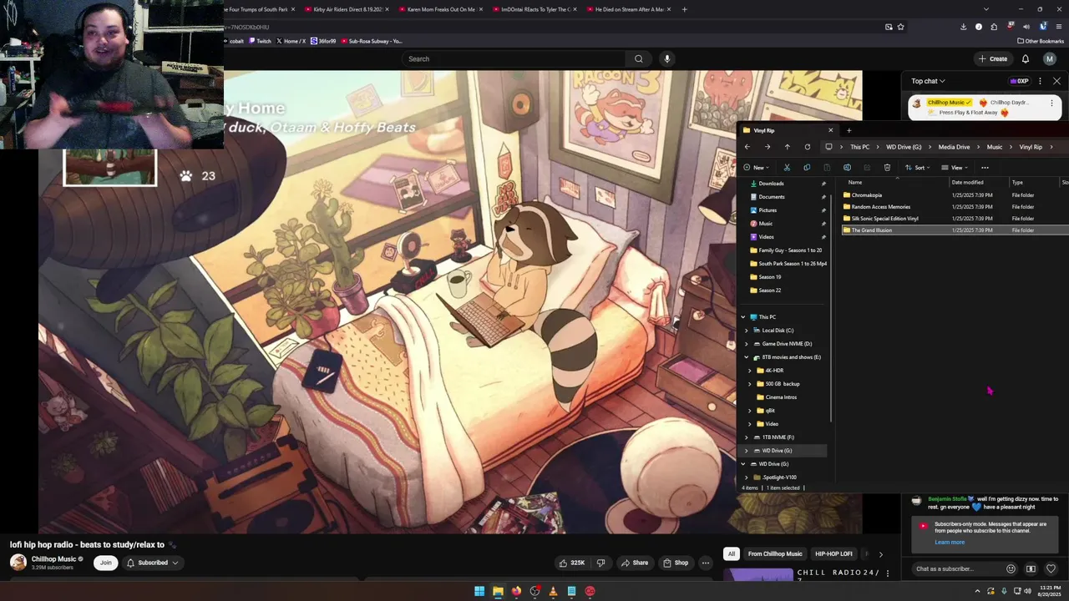The width and height of the screenshot is (1069, 601).
Task: Open the volume control in system tray
Action: tap(1026, 591)
